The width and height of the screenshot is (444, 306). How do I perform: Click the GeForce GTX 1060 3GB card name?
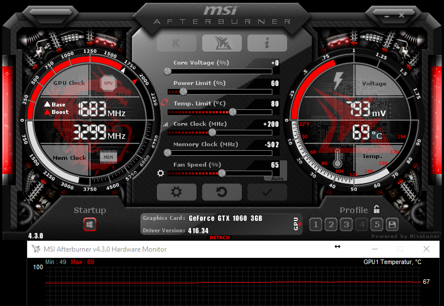click(x=225, y=218)
